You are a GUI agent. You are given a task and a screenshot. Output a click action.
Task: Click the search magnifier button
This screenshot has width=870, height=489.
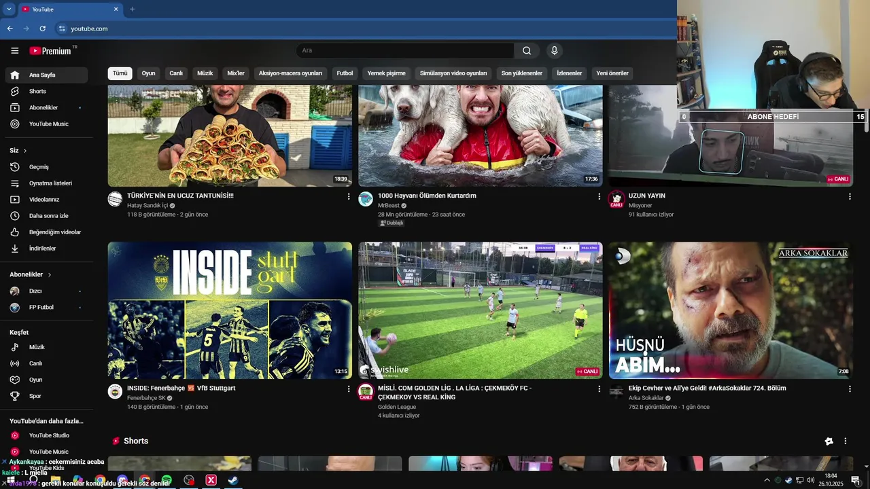[x=527, y=51]
